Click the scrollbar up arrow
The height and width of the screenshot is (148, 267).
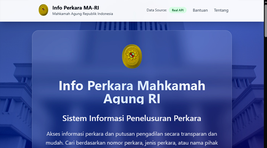click(x=265, y=2)
